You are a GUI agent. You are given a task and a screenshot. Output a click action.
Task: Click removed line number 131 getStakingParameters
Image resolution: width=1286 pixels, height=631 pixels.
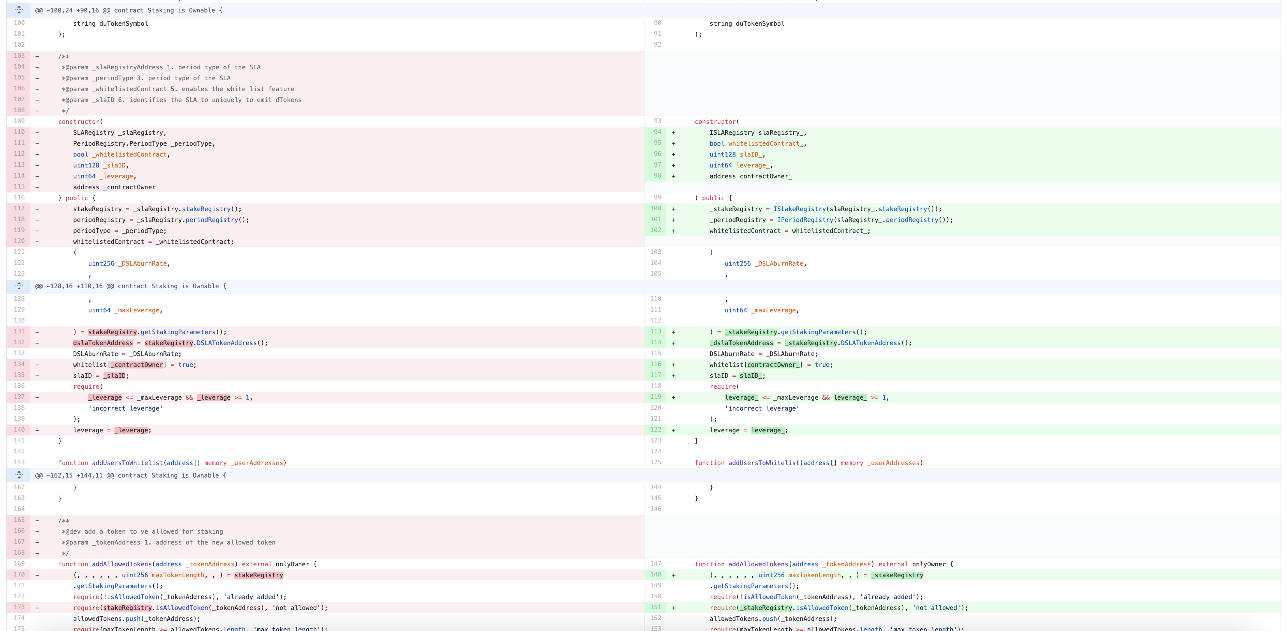tap(19, 332)
